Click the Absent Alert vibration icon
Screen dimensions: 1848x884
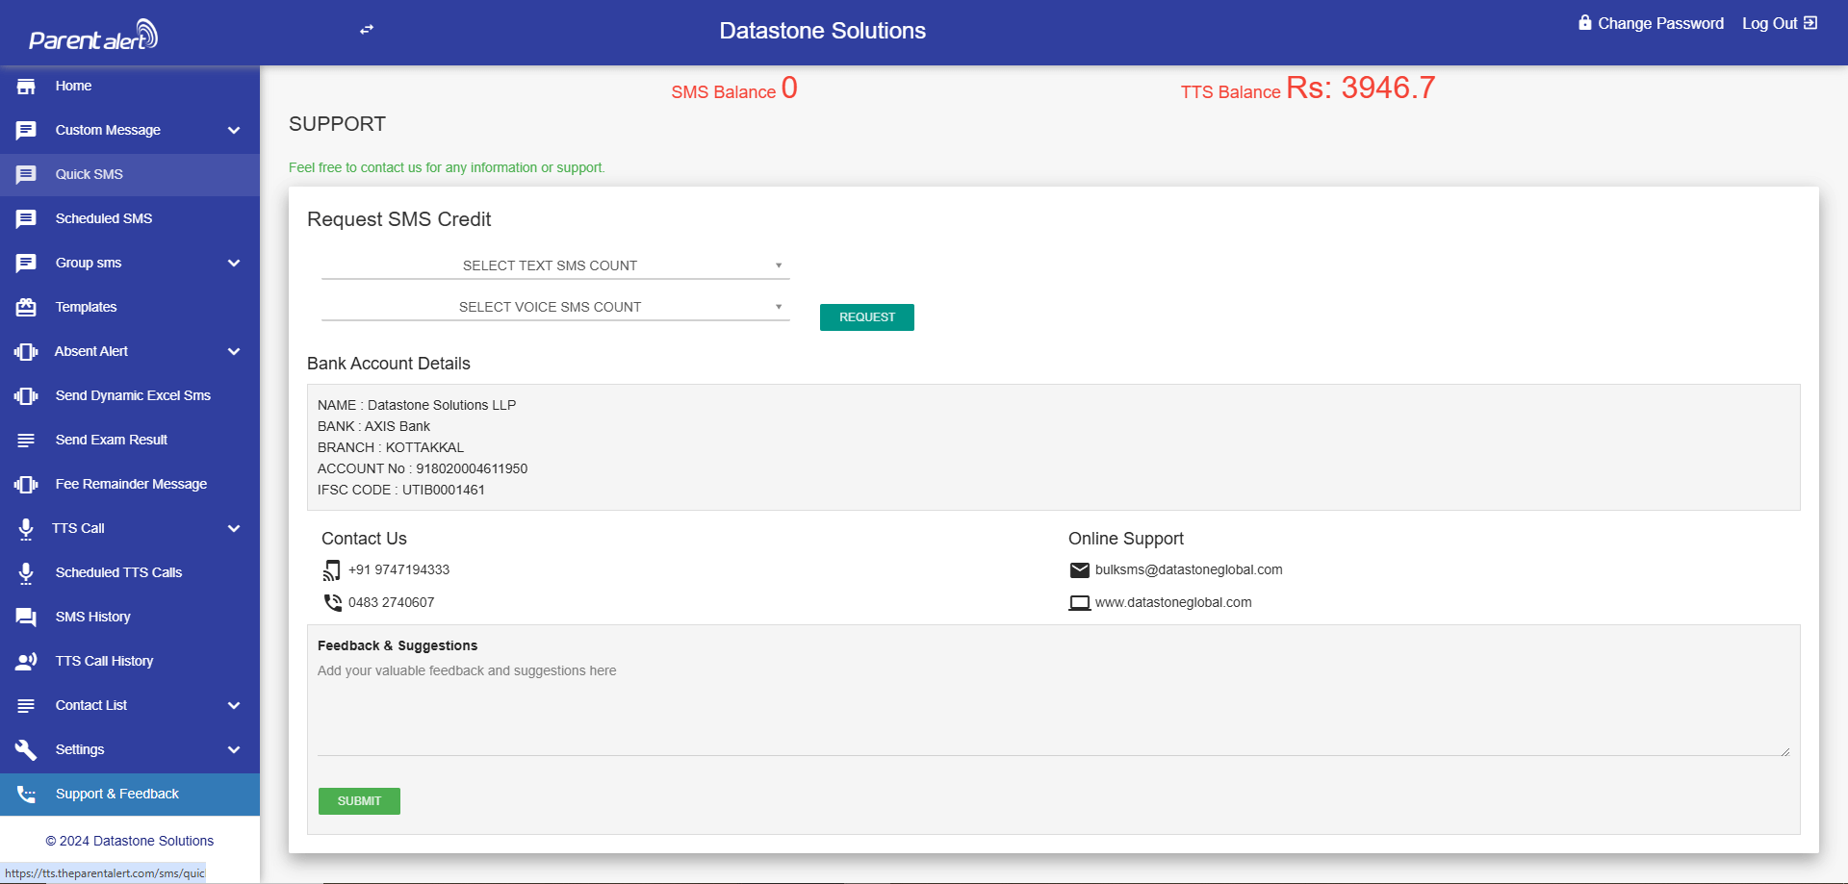tap(26, 352)
